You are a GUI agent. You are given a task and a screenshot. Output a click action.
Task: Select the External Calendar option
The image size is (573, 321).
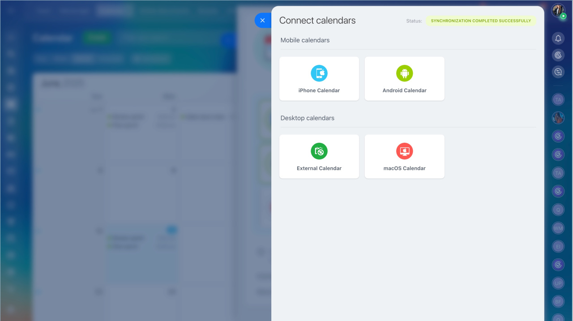[319, 157]
